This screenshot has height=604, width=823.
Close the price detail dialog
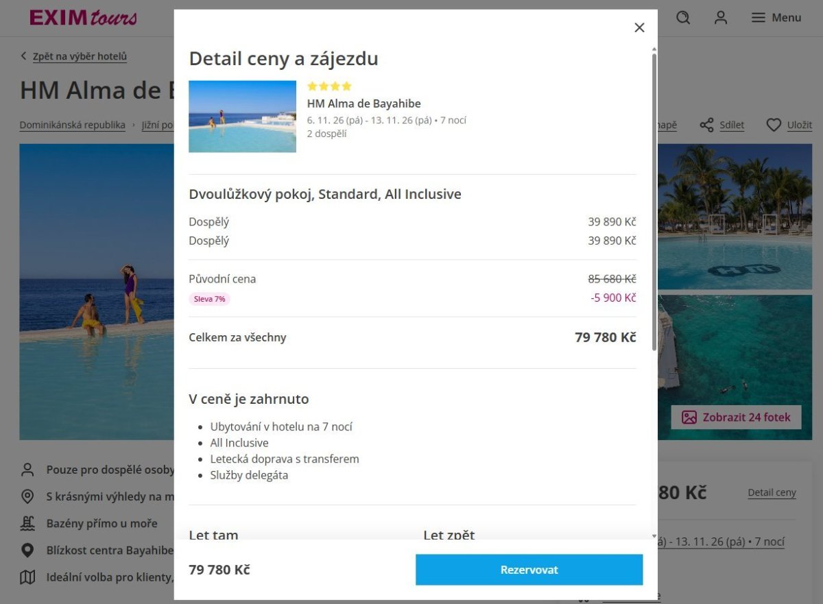click(x=639, y=27)
